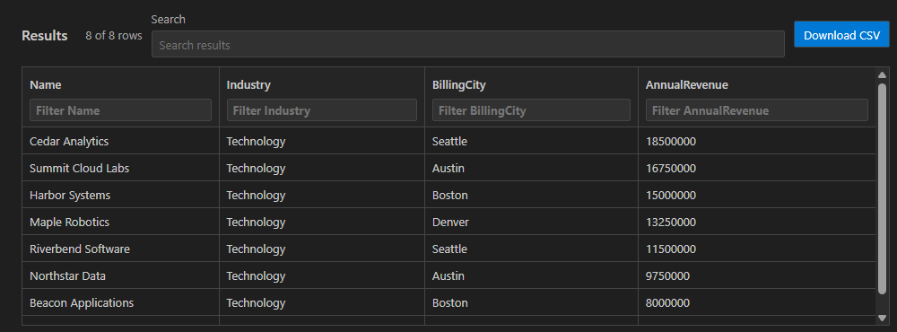Click Seattle in the Cedar Analytics row
This screenshot has height=332, width=897.
pos(449,141)
